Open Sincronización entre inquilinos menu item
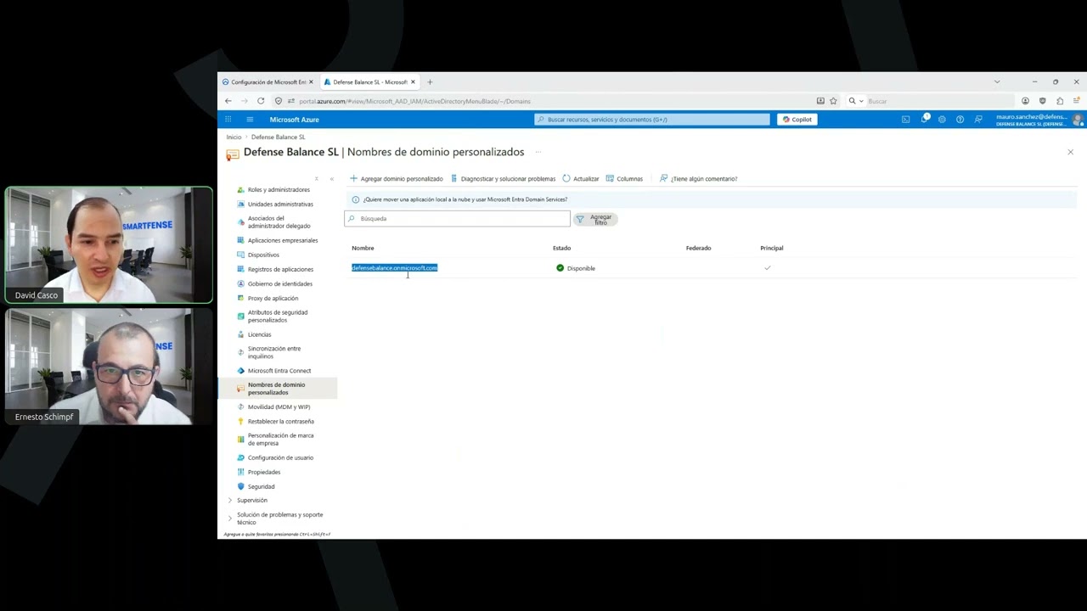Screen dimensions: 1087x611 tap(274, 352)
